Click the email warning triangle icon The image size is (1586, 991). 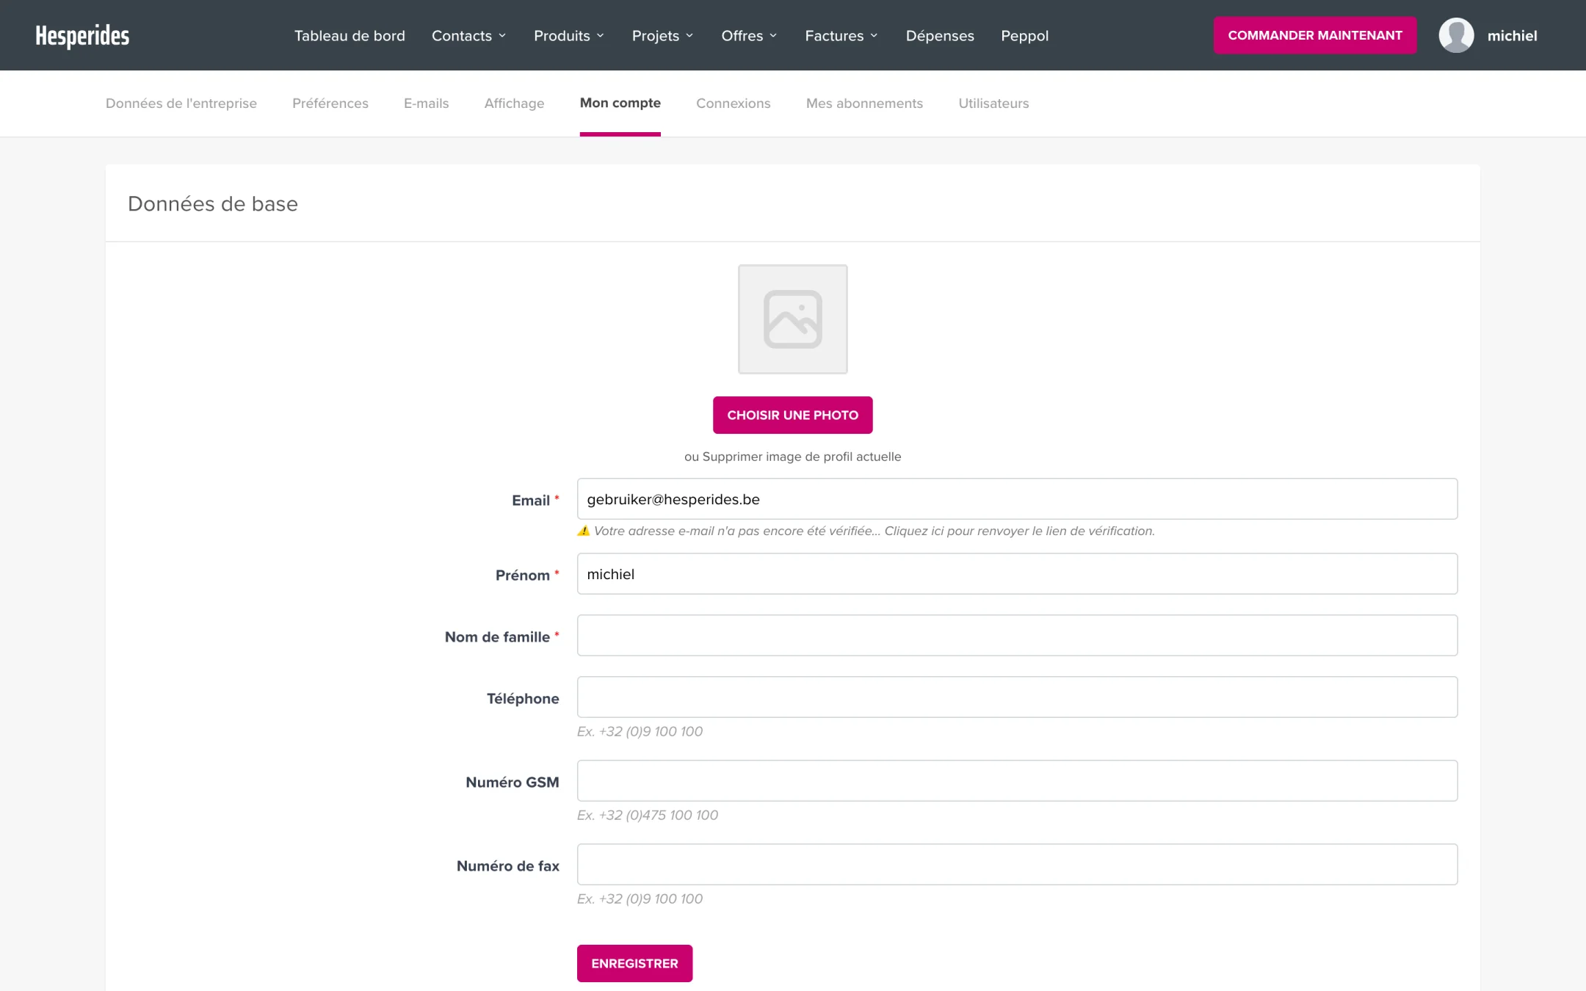584,531
